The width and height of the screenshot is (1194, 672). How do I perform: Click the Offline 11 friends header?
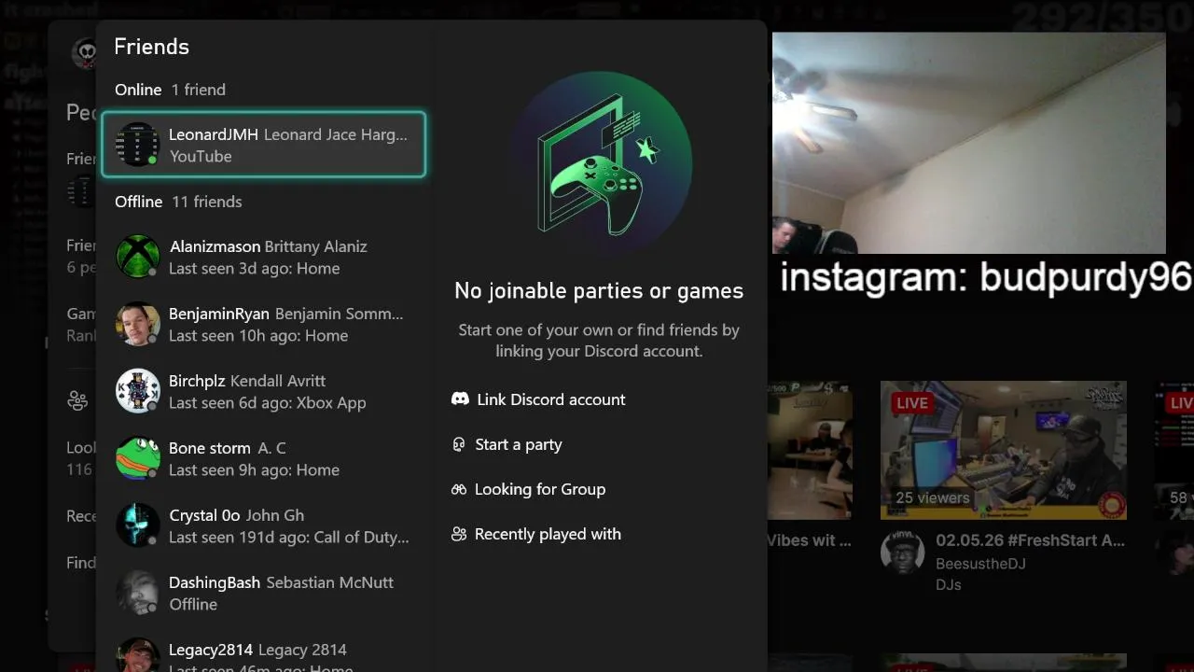click(x=178, y=202)
